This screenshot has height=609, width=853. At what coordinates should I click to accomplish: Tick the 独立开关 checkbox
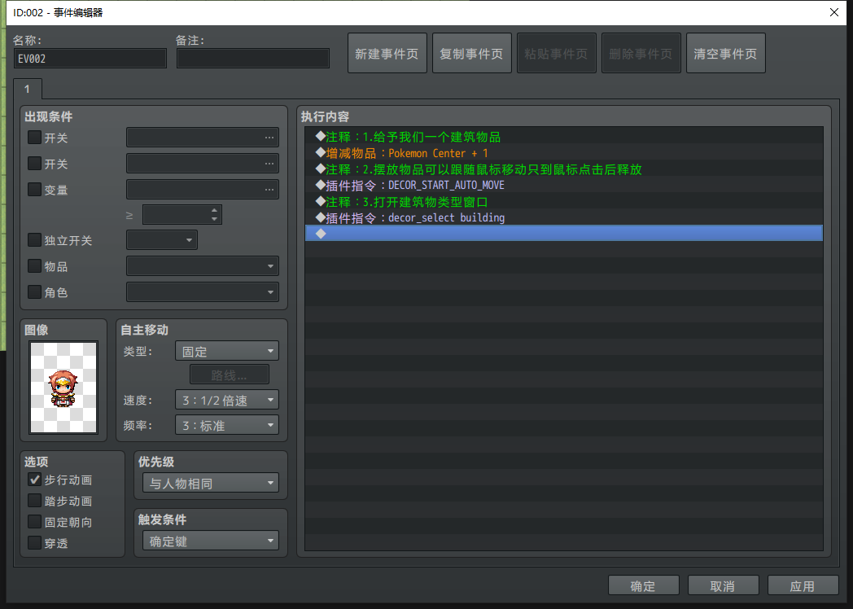pyautogui.click(x=34, y=240)
